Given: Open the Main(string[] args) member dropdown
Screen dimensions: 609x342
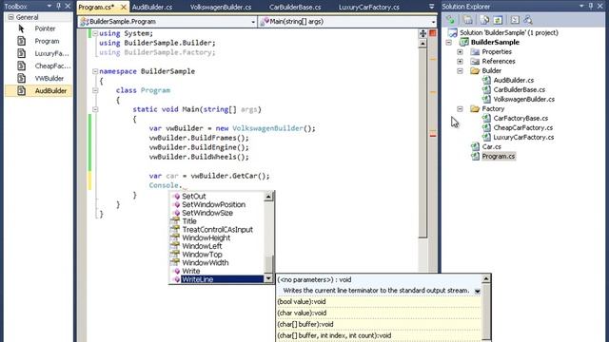Looking at the screenshot, I should pos(434,22).
